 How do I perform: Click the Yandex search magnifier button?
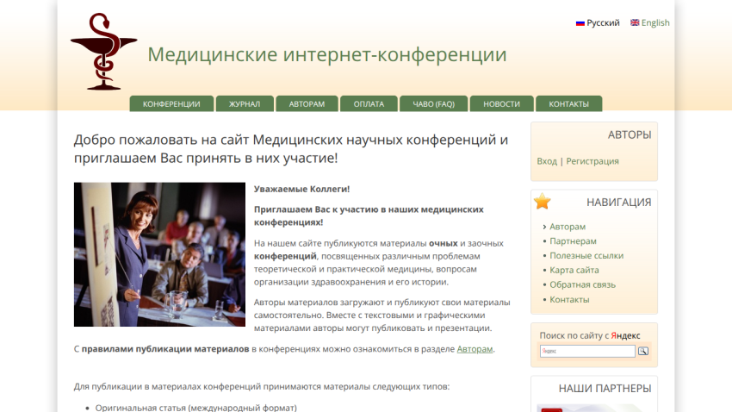[643, 351]
